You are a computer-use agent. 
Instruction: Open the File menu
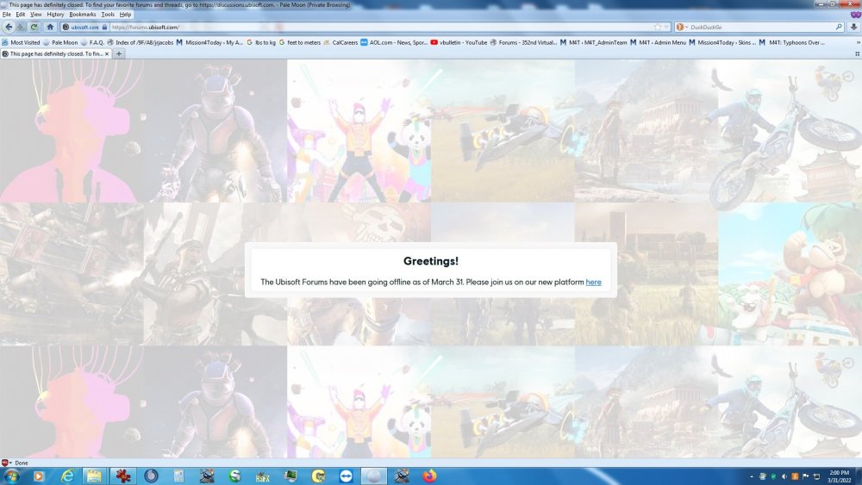coord(7,15)
